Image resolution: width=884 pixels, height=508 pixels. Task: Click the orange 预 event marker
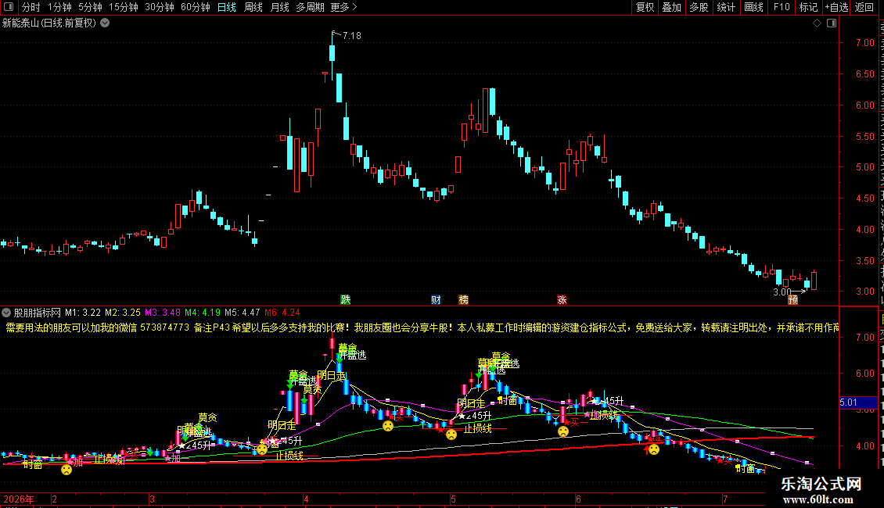[x=792, y=299]
